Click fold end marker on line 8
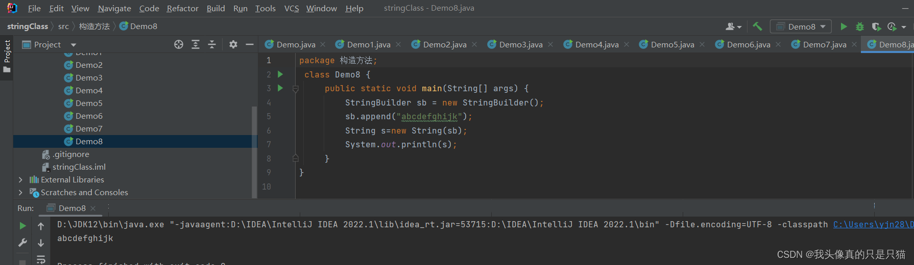This screenshot has width=914, height=265. point(295,158)
